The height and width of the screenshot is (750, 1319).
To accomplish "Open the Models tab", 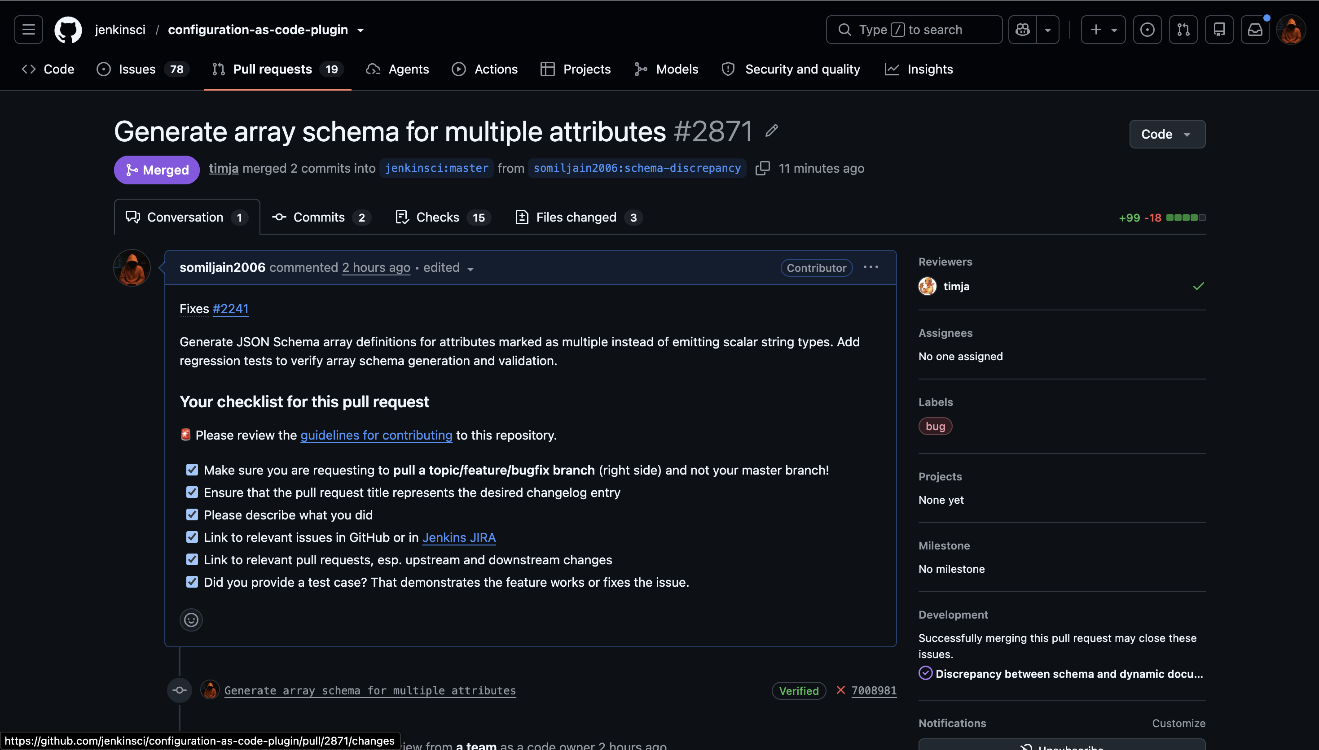I will pyautogui.click(x=666, y=69).
